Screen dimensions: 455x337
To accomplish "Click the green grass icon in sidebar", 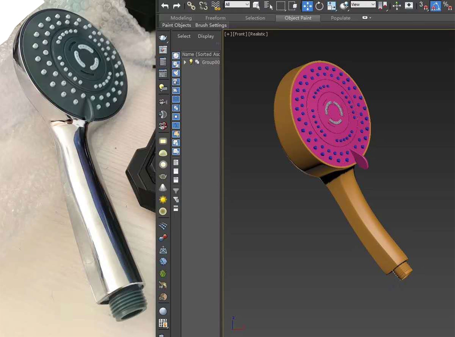I will click(163, 273).
